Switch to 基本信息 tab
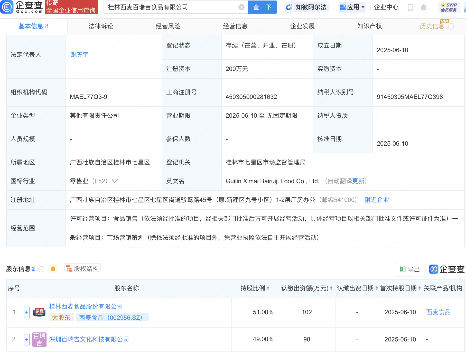This screenshot has height=353, width=466. pos(33,26)
